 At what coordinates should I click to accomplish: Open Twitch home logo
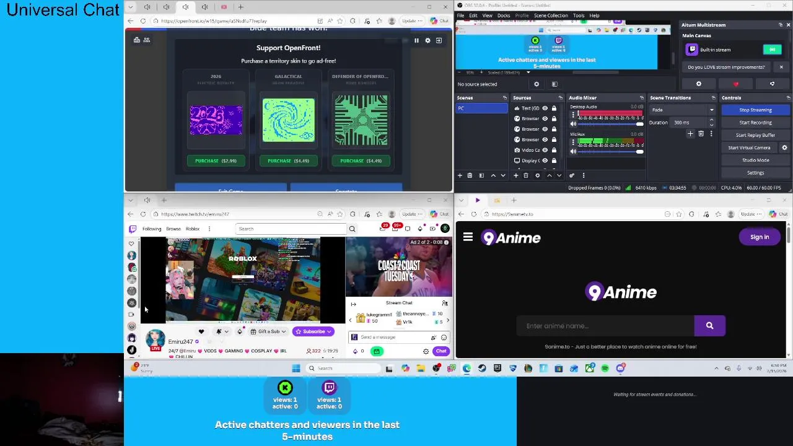132,229
